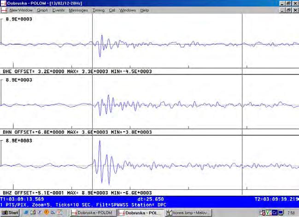Click 8.9E+0003 scale label in BHZ panel

pyautogui.click(x=19, y=141)
